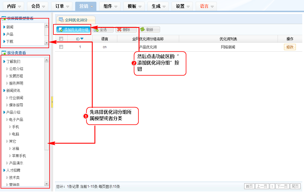304x192 pixels.
Task: Click the ID column sort arrow
Action: click(82, 39)
